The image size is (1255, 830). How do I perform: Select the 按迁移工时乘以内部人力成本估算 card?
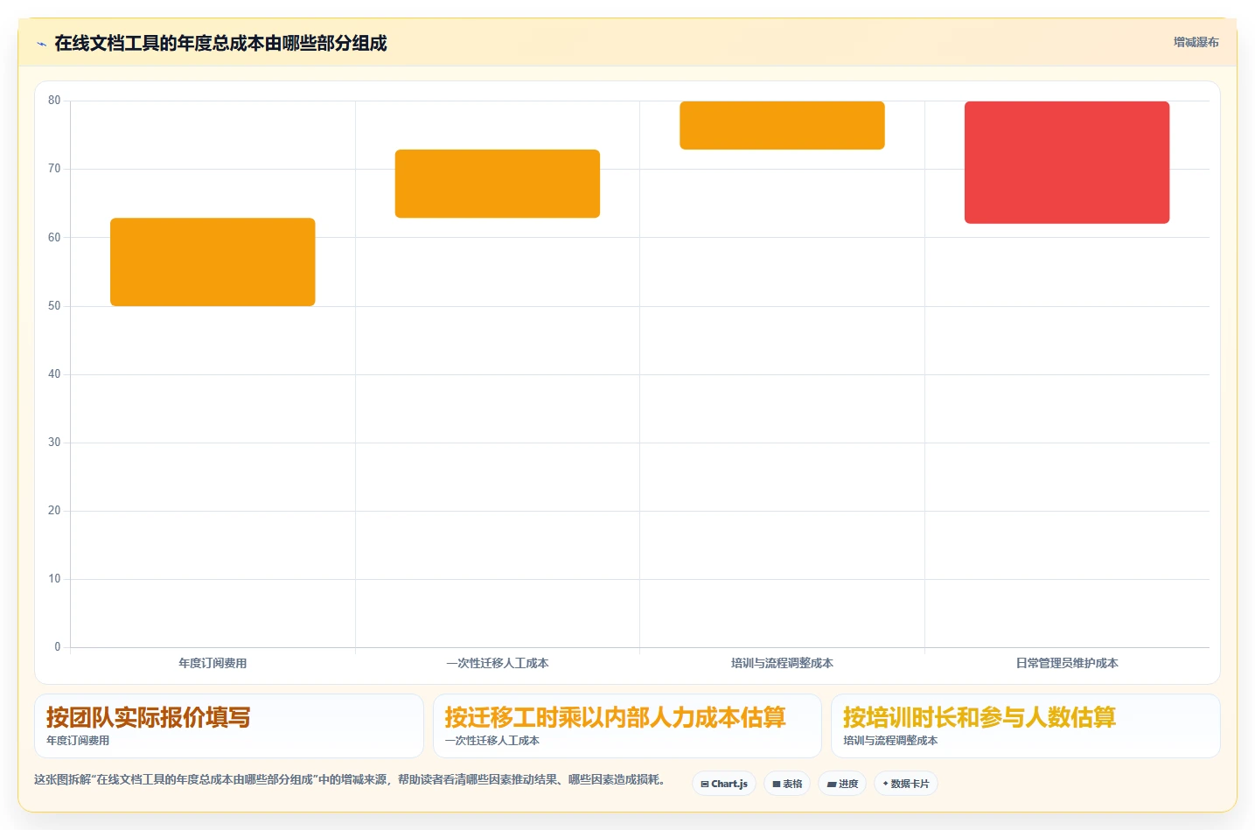627,726
